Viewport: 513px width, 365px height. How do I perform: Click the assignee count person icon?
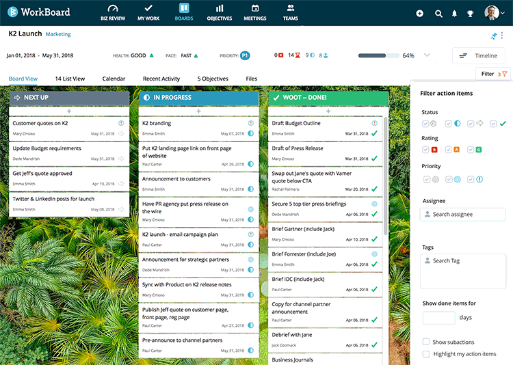click(326, 55)
